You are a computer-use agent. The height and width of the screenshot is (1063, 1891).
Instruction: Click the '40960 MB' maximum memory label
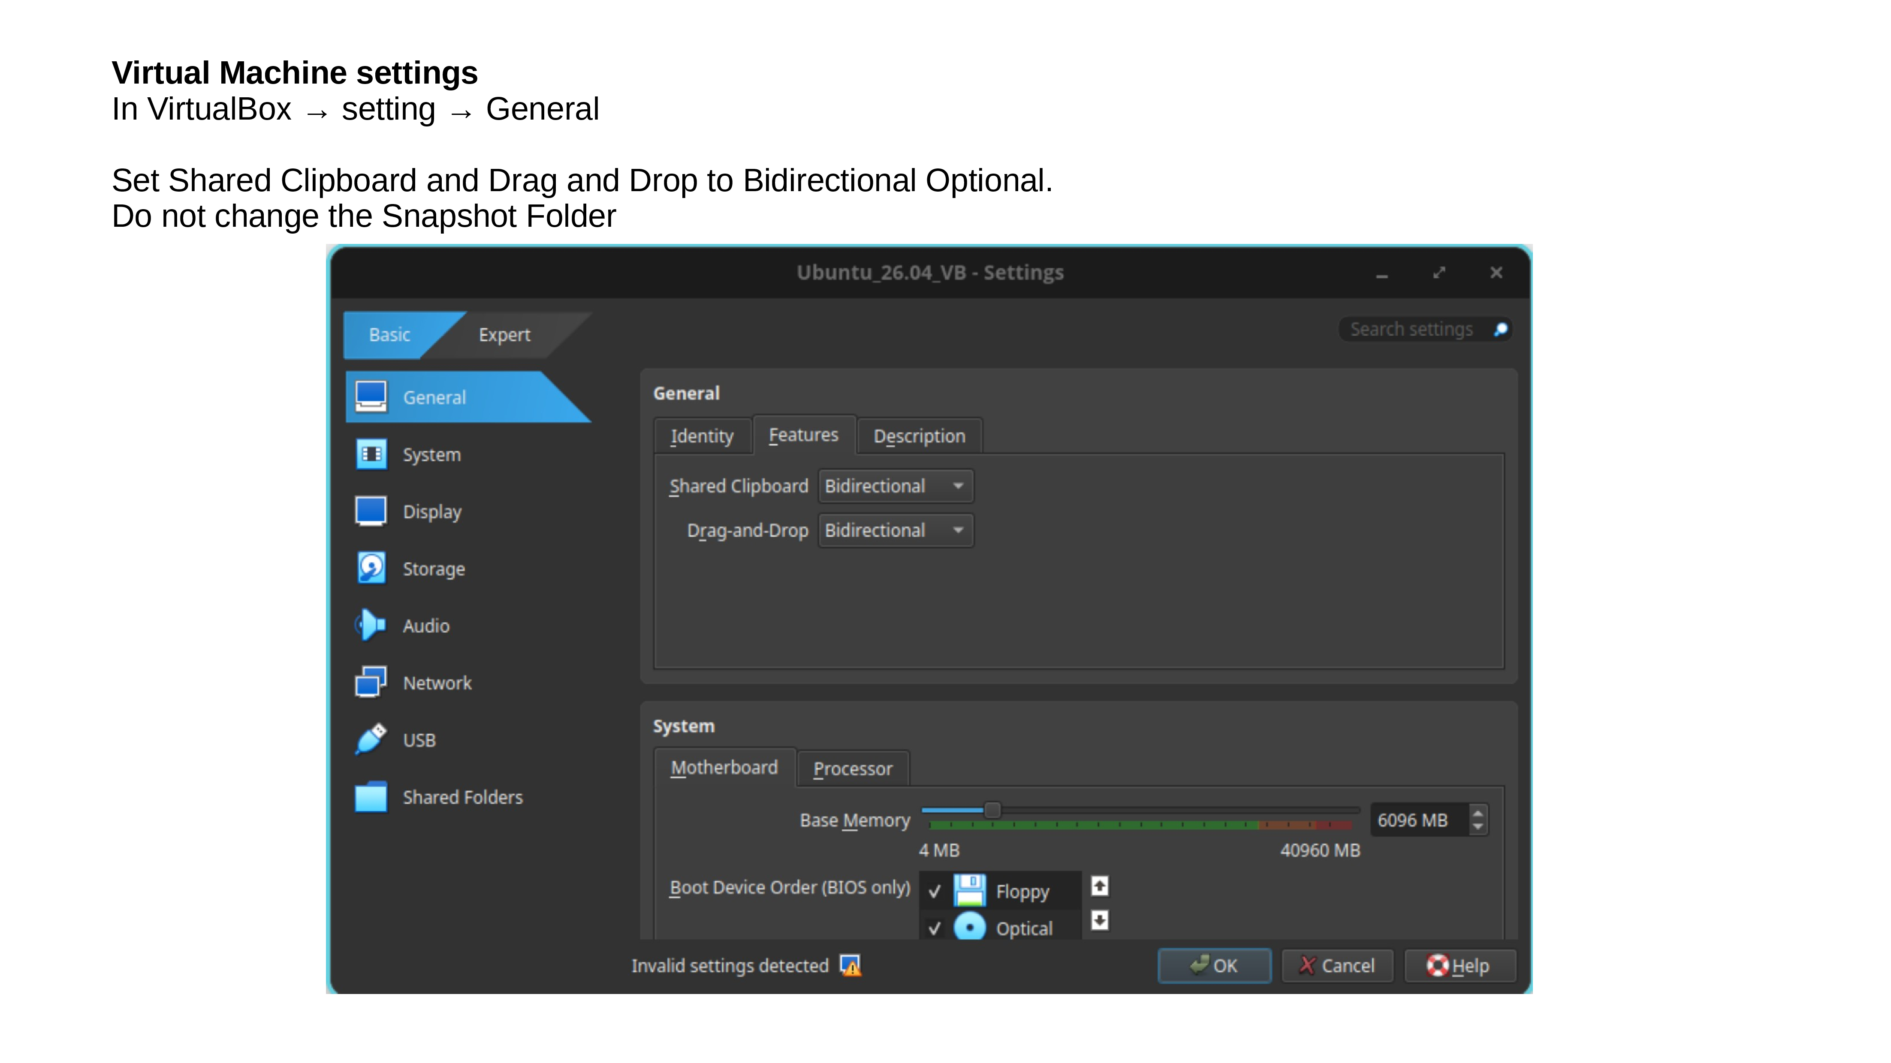[x=1320, y=850]
